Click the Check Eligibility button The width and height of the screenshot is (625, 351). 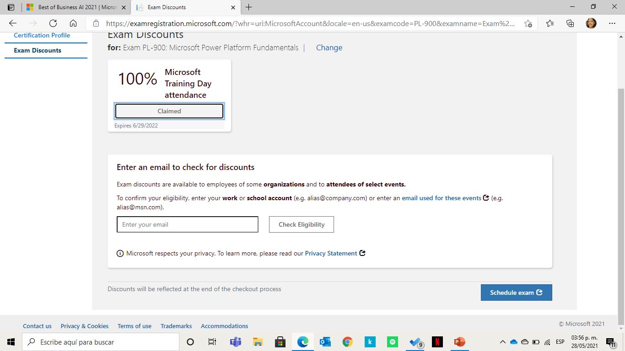click(302, 224)
